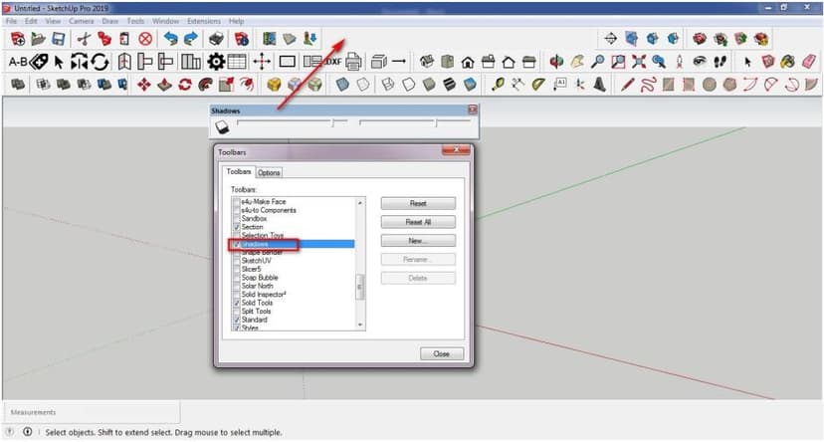This screenshot has height=442, width=824.
Task: Click the red circled-X Erase icon
Action: [x=145, y=39]
